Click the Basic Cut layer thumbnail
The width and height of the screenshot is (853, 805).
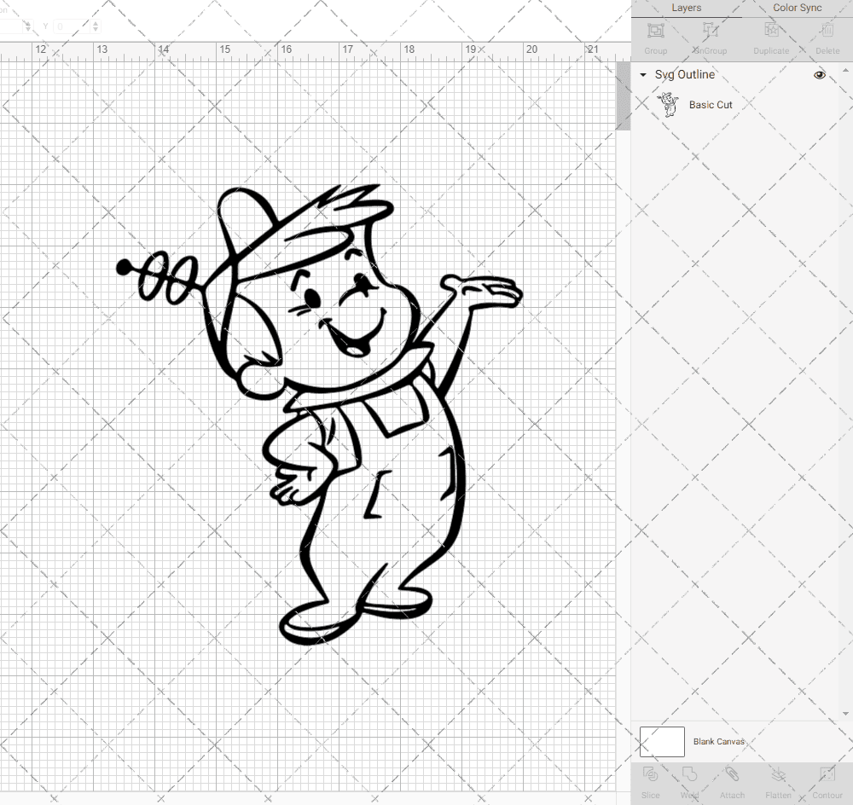tap(670, 104)
